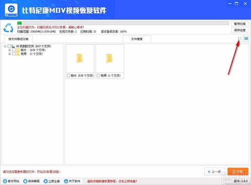The width and height of the screenshot is (251, 185).
Task: Close the MOV recovery software window
Action: point(245,4)
